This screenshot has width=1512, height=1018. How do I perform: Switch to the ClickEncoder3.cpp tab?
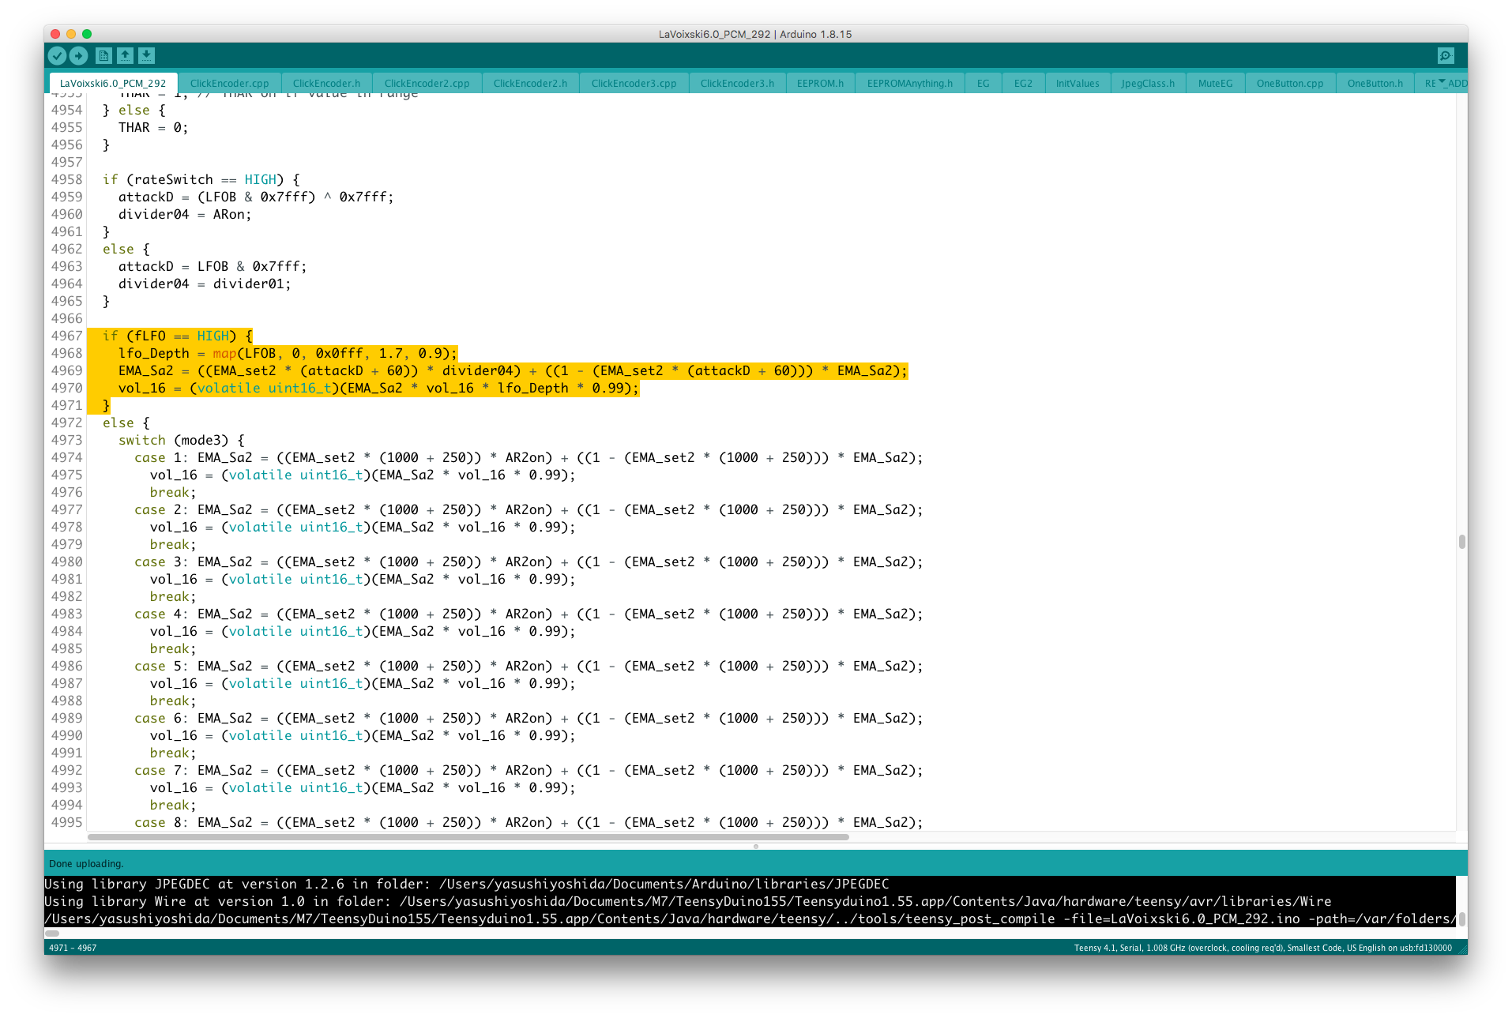(x=634, y=83)
